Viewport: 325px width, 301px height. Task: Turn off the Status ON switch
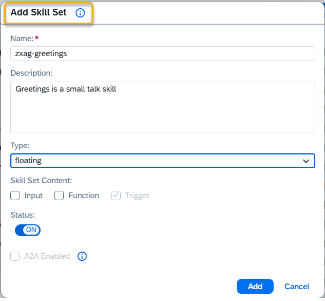[28, 230]
